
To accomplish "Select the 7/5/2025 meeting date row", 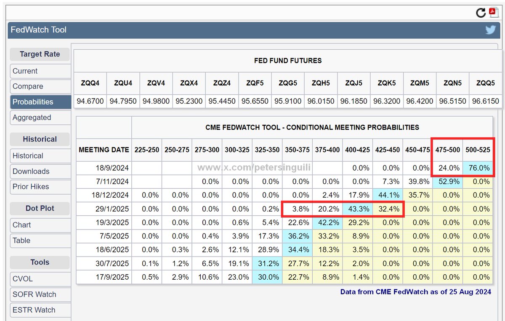I will click(284, 236).
